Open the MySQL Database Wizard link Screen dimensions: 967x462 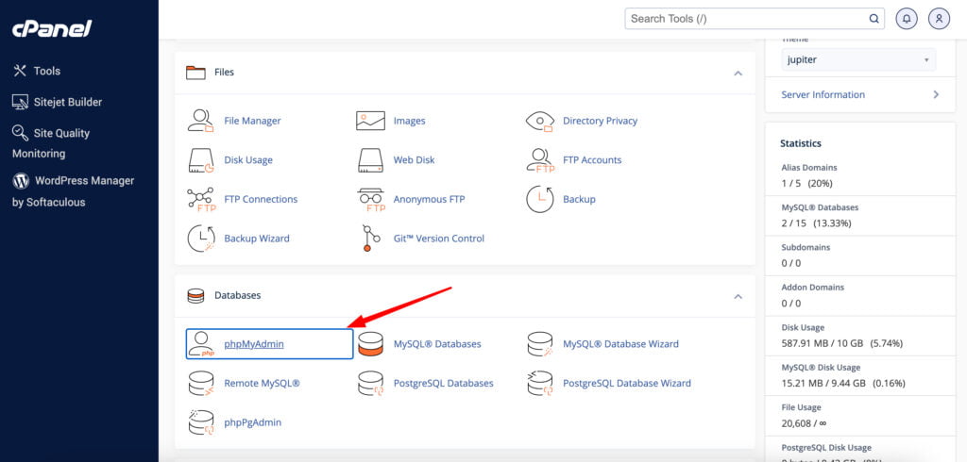pyautogui.click(x=621, y=344)
